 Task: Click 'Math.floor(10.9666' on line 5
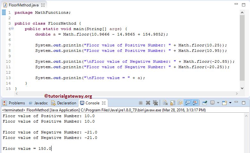pos(86,34)
